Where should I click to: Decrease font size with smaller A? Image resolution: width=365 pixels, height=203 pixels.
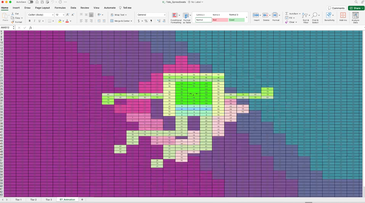pyautogui.click(x=73, y=15)
